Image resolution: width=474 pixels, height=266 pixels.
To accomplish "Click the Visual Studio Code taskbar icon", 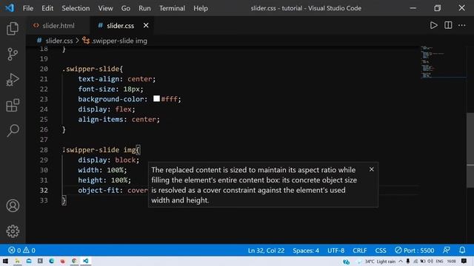I will [x=86, y=261].
